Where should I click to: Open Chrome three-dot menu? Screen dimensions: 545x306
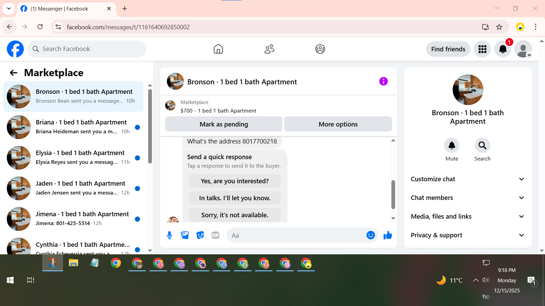point(535,27)
